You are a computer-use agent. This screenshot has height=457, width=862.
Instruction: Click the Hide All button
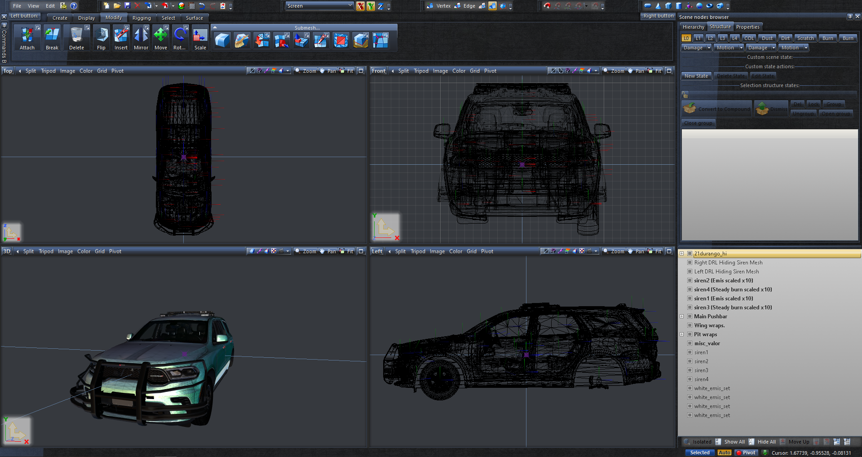pyautogui.click(x=762, y=442)
